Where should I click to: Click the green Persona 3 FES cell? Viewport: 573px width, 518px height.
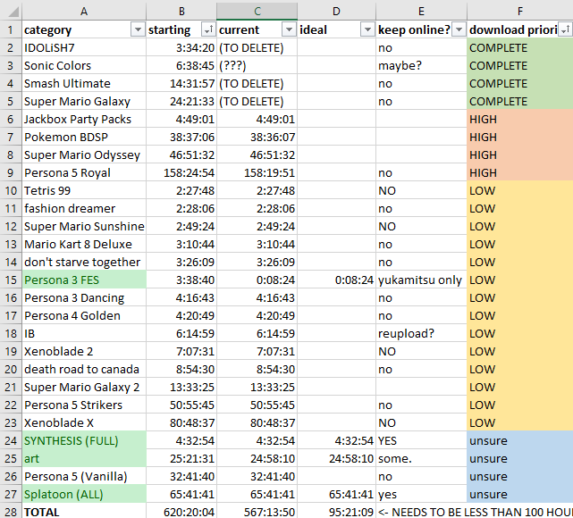click(x=84, y=280)
